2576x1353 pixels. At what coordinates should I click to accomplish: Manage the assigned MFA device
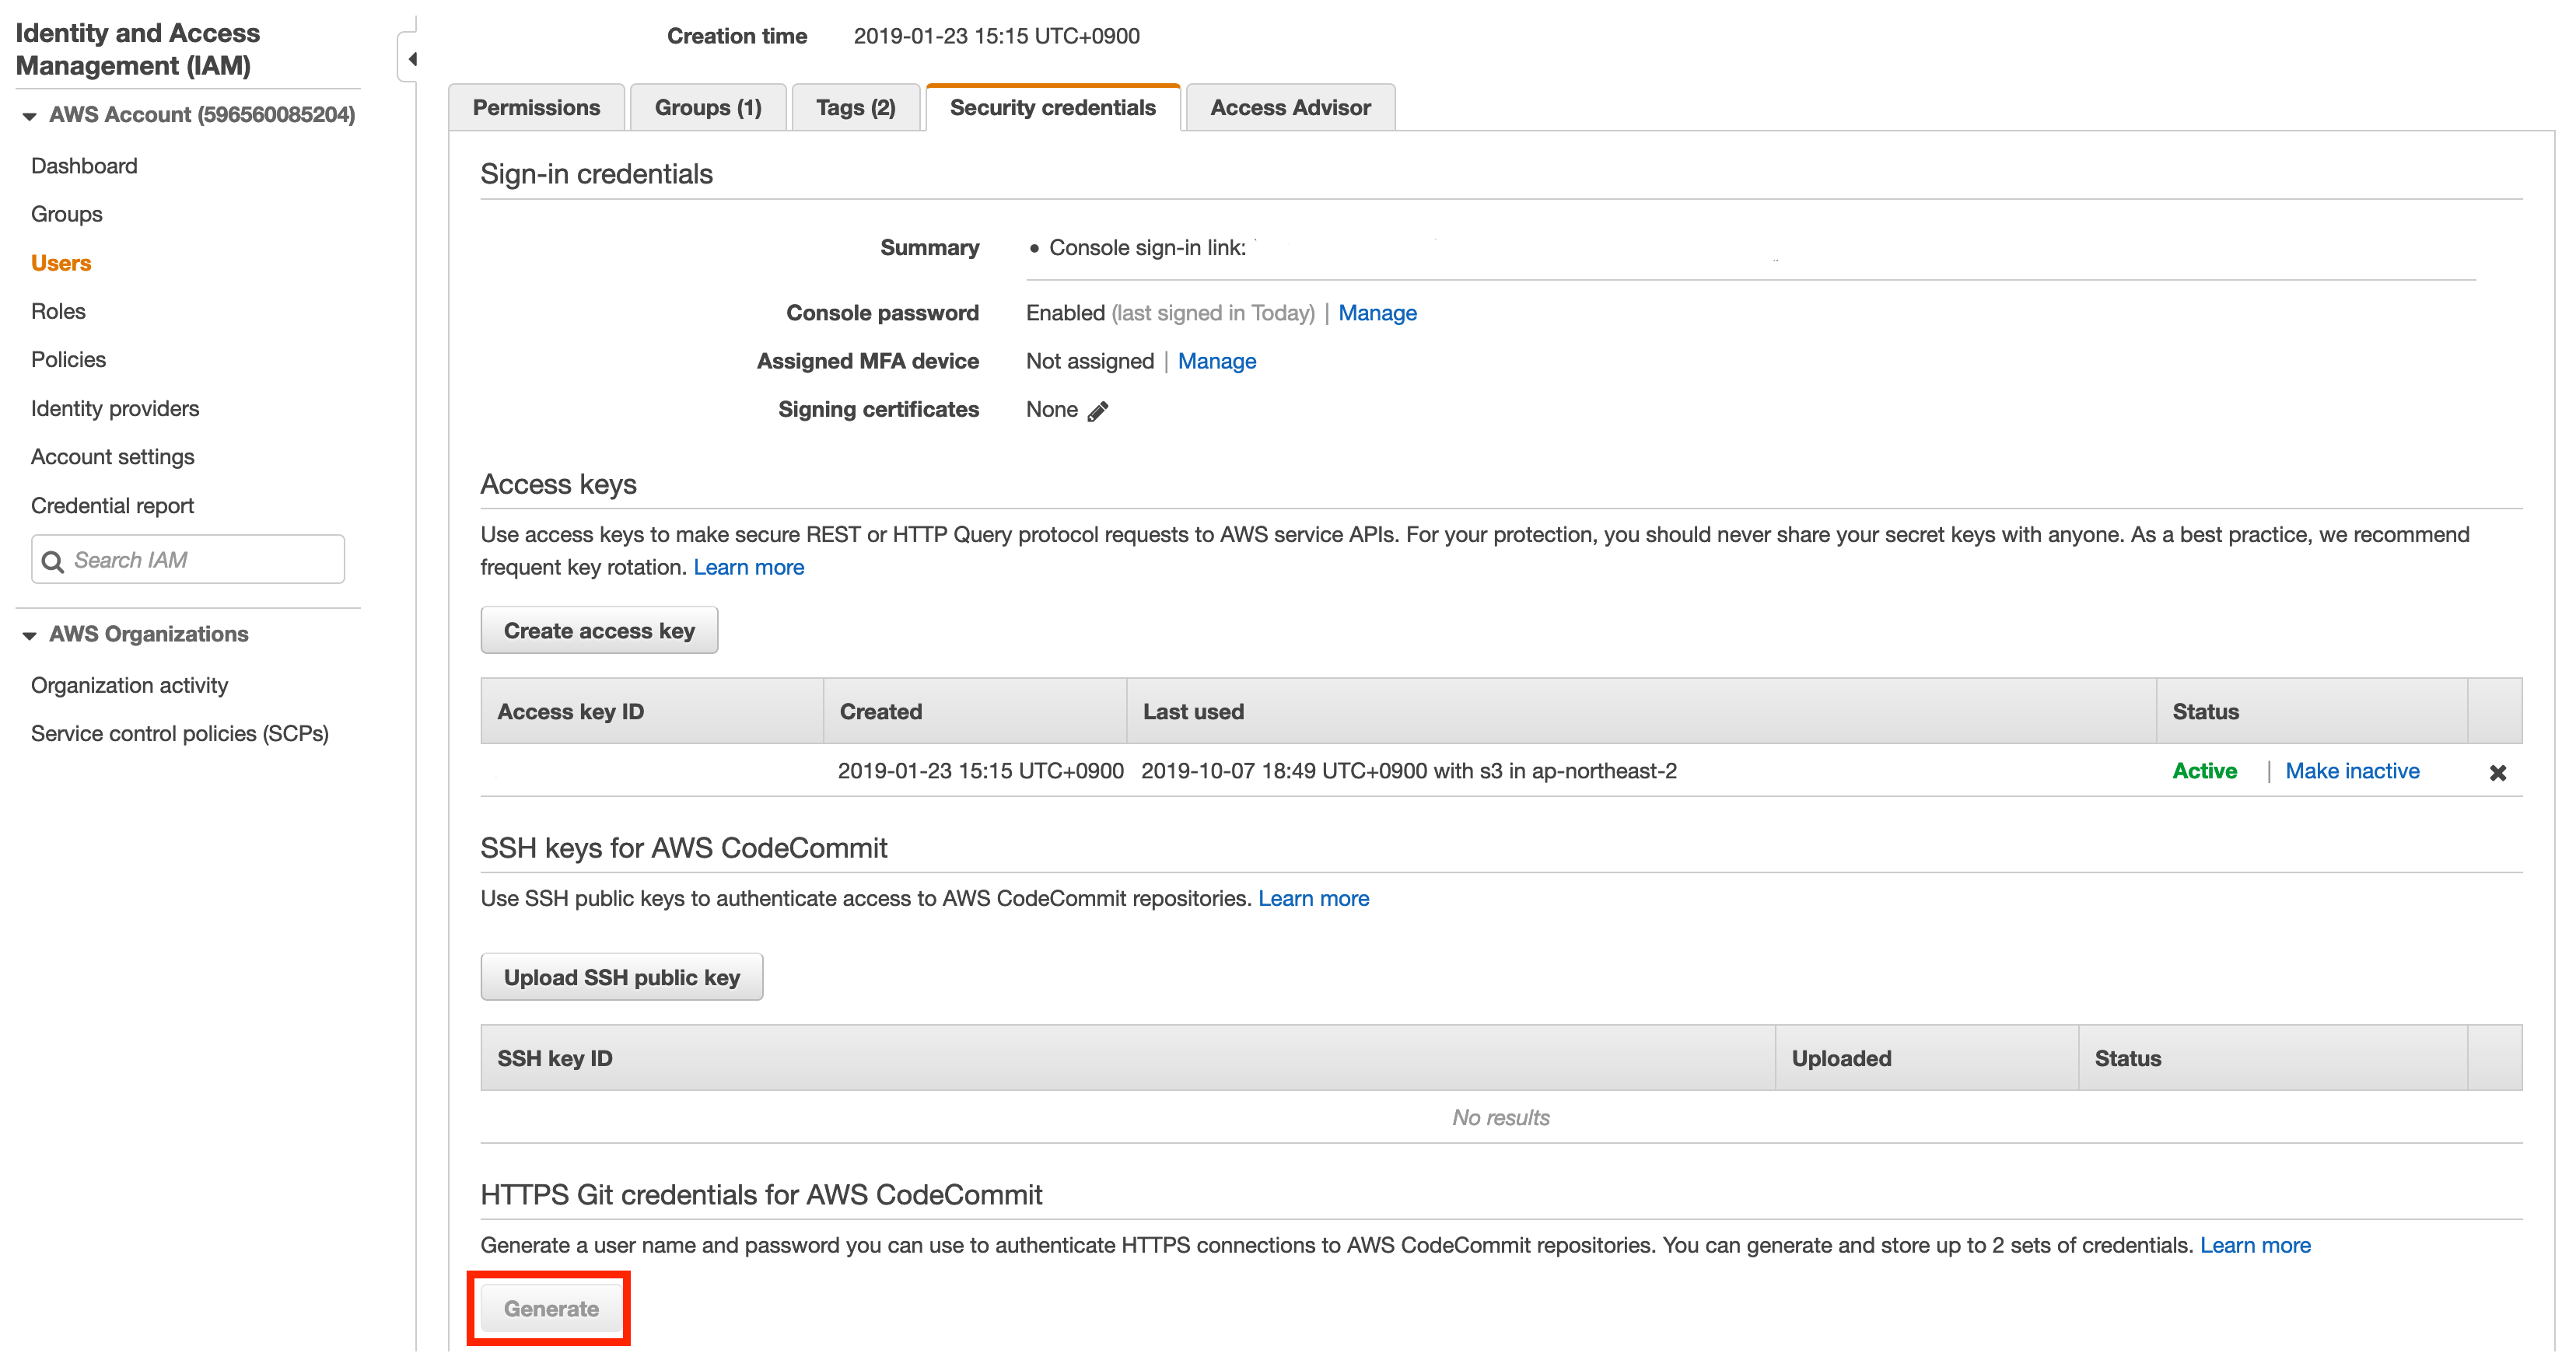click(1216, 361)
